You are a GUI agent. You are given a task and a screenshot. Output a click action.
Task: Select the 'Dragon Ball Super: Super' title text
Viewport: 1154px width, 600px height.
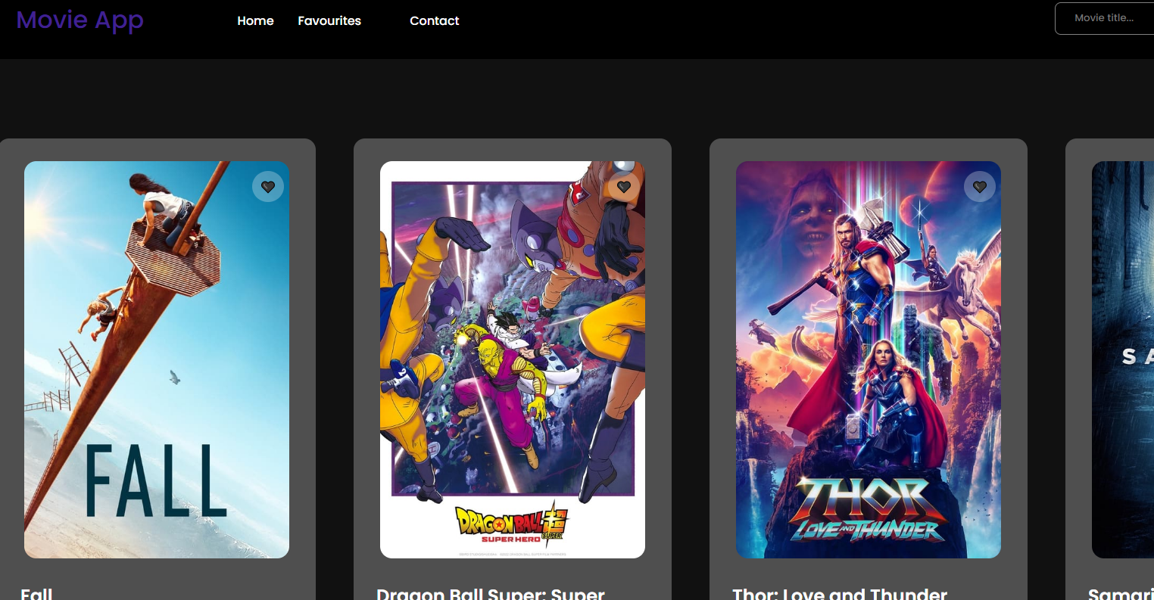coord(491,595)
